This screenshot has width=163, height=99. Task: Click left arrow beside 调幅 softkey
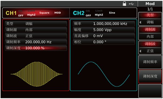140,22
